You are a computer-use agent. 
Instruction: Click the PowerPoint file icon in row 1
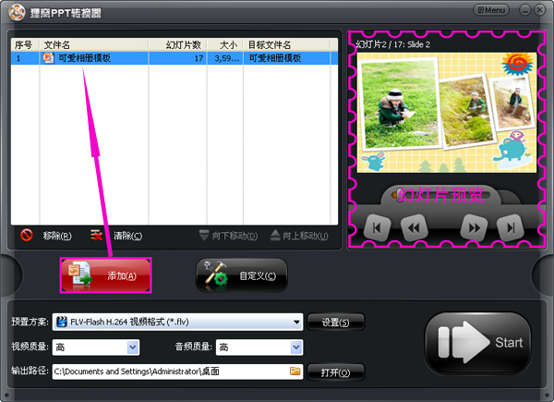pos(48,57)
